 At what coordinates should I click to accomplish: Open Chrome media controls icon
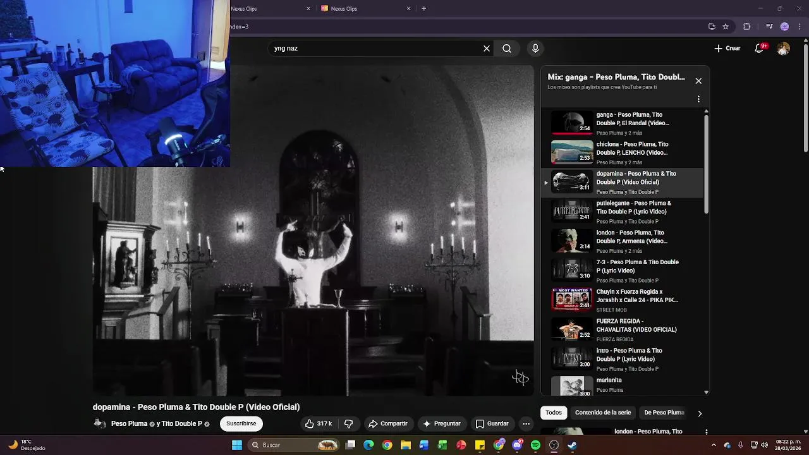(x=769, y=27)
